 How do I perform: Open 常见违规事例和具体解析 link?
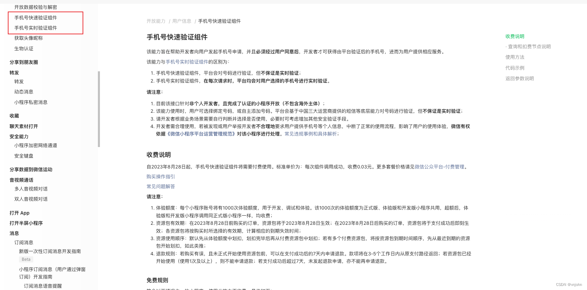point(311,134)
